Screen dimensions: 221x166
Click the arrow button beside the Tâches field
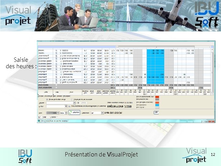(x=82, y=103)
